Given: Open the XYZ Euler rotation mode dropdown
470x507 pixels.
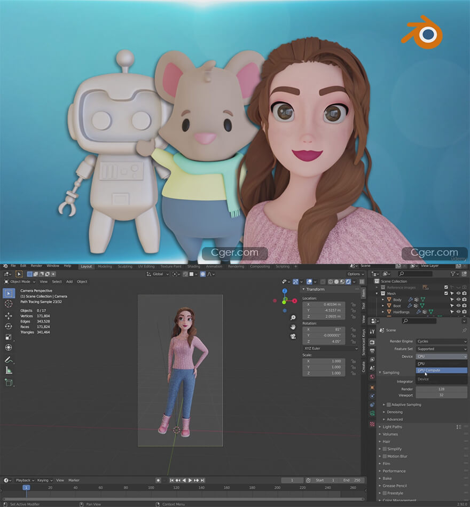Looking at the screenshot, I should (x=331, y=348).
